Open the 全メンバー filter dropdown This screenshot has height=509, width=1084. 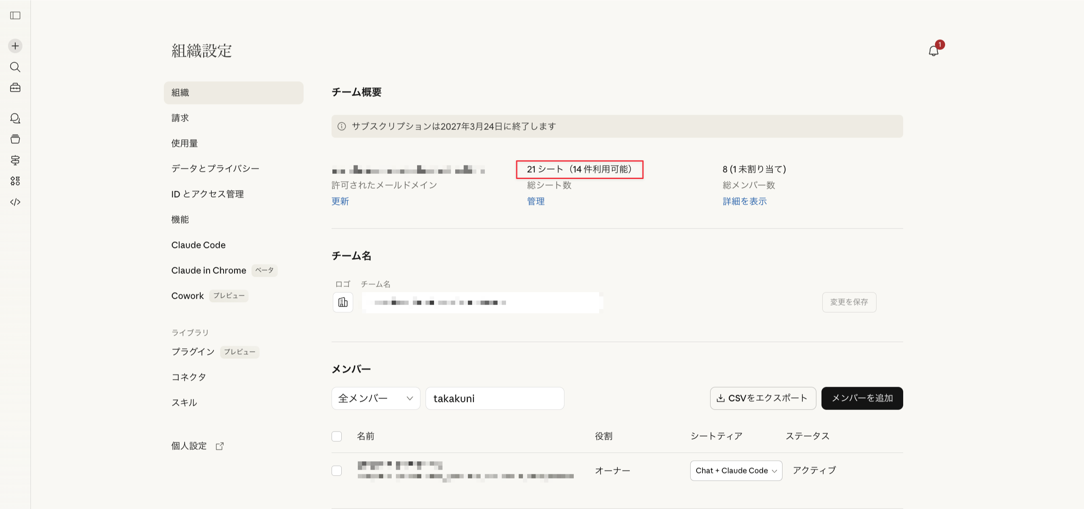(x=375, y=398)
